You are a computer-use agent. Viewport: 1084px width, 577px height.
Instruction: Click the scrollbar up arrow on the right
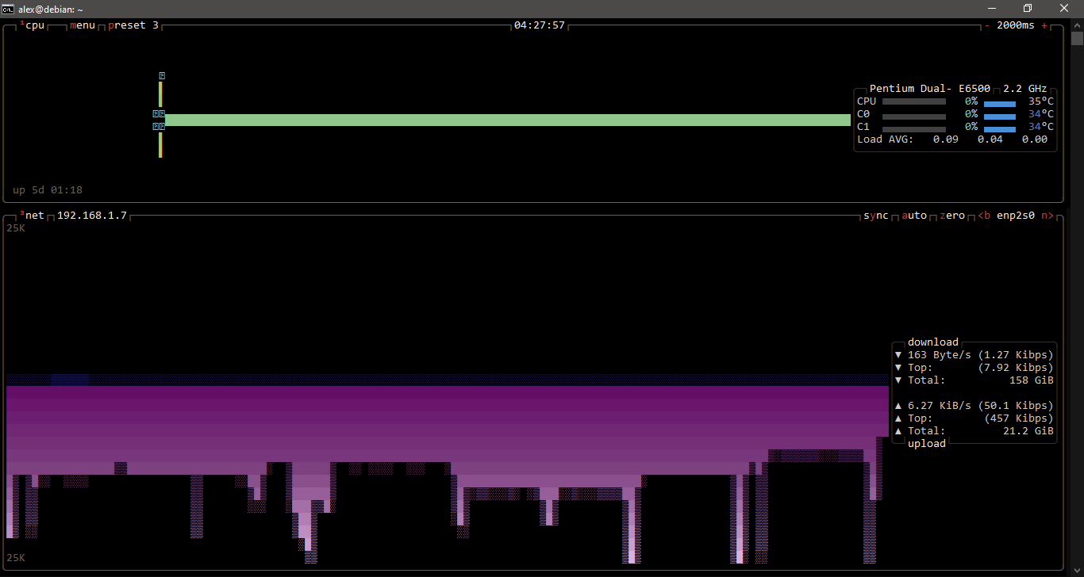click(1077, 25)
